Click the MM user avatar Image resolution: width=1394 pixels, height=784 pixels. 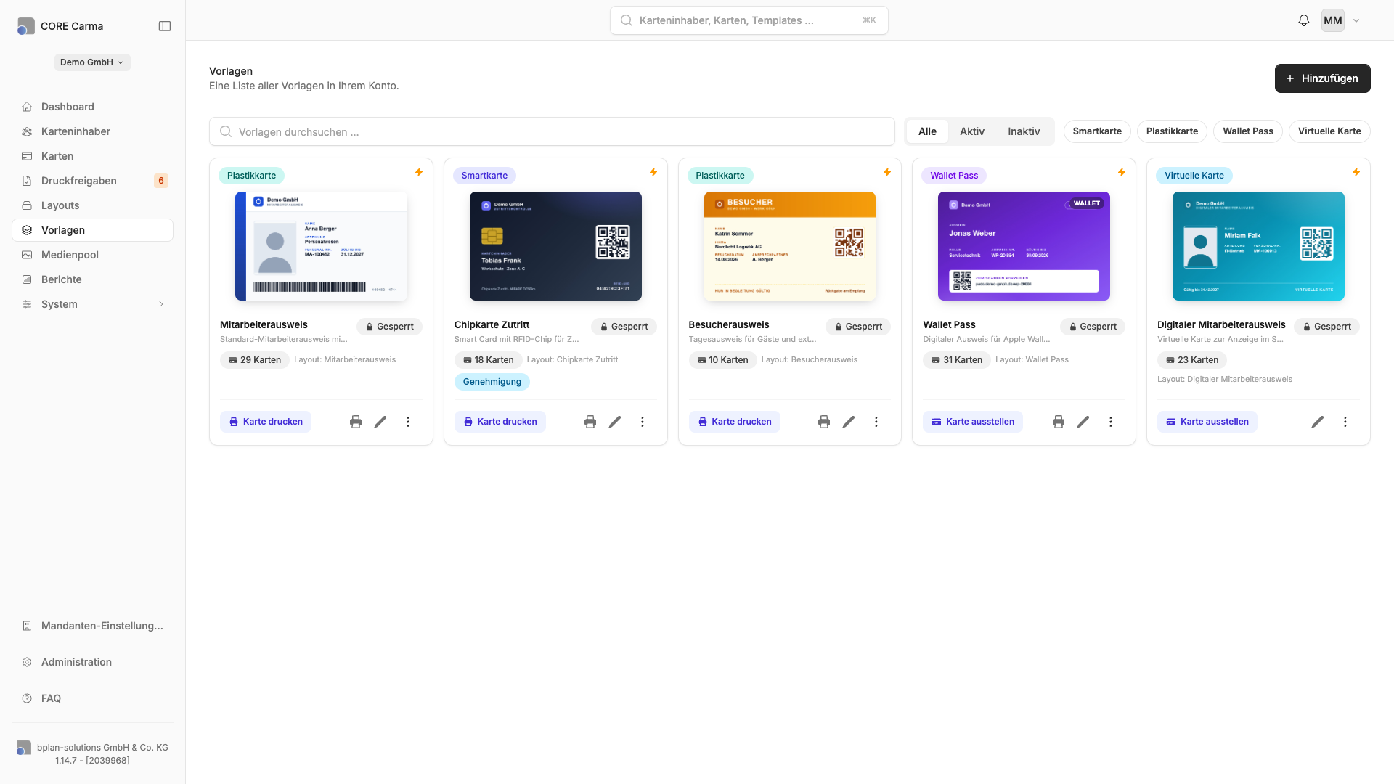[x=1333, y=20]
